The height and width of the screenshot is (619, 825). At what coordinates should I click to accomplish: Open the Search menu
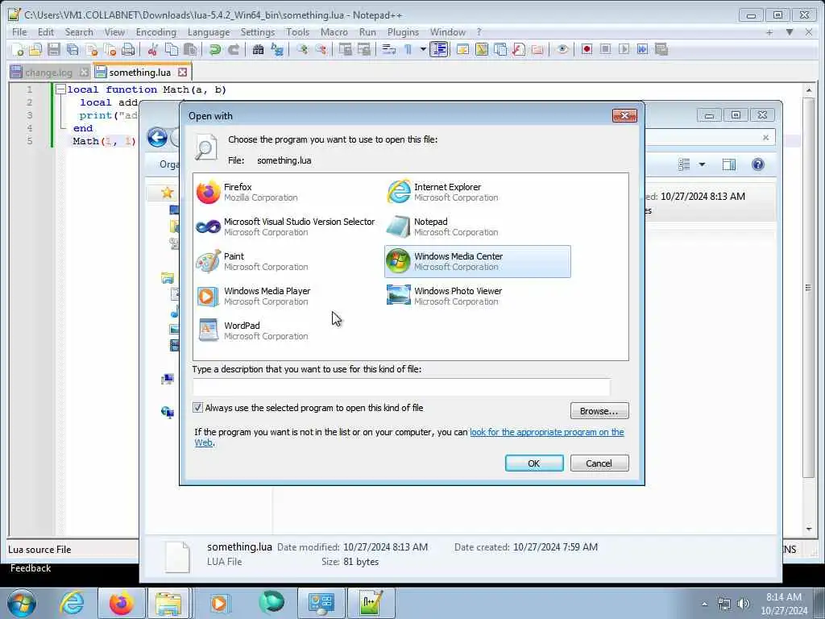pyautogui.click(x=79, y=32)
